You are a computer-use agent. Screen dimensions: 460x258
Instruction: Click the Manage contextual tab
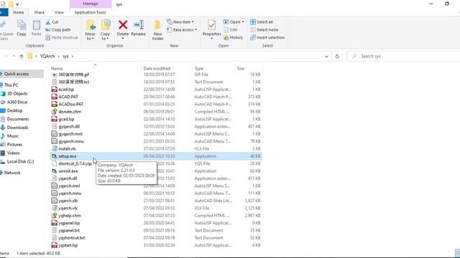tap(91, 4)
